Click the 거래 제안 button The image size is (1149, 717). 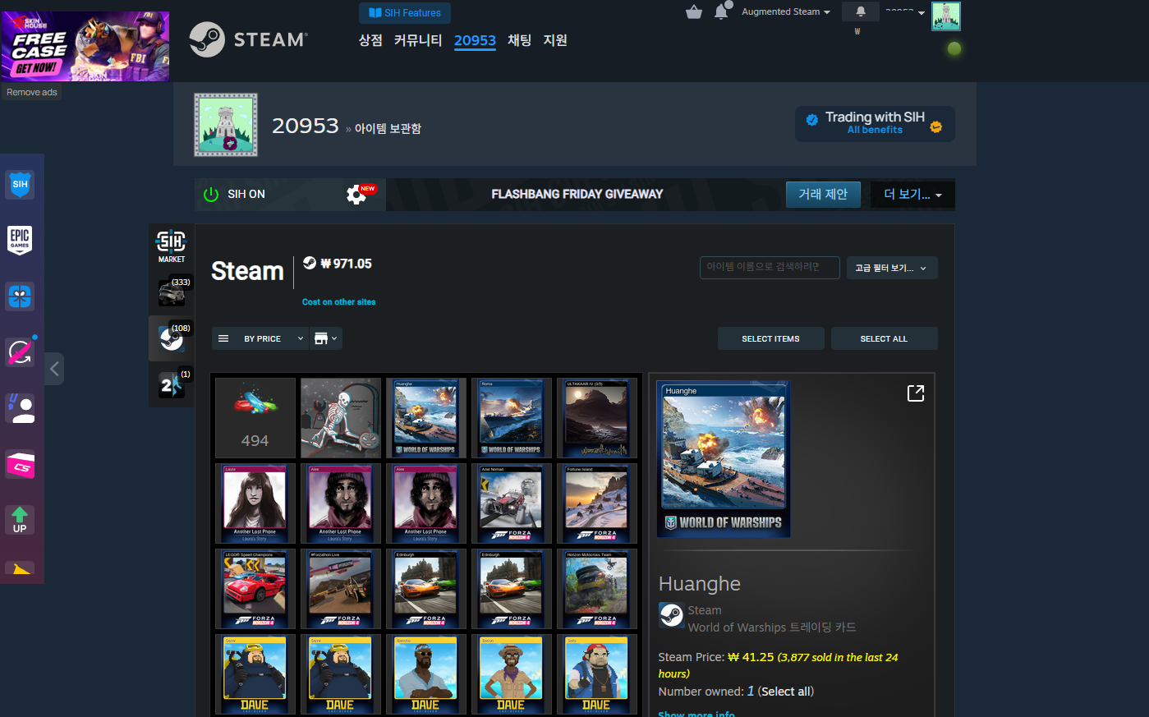[823, 195]
